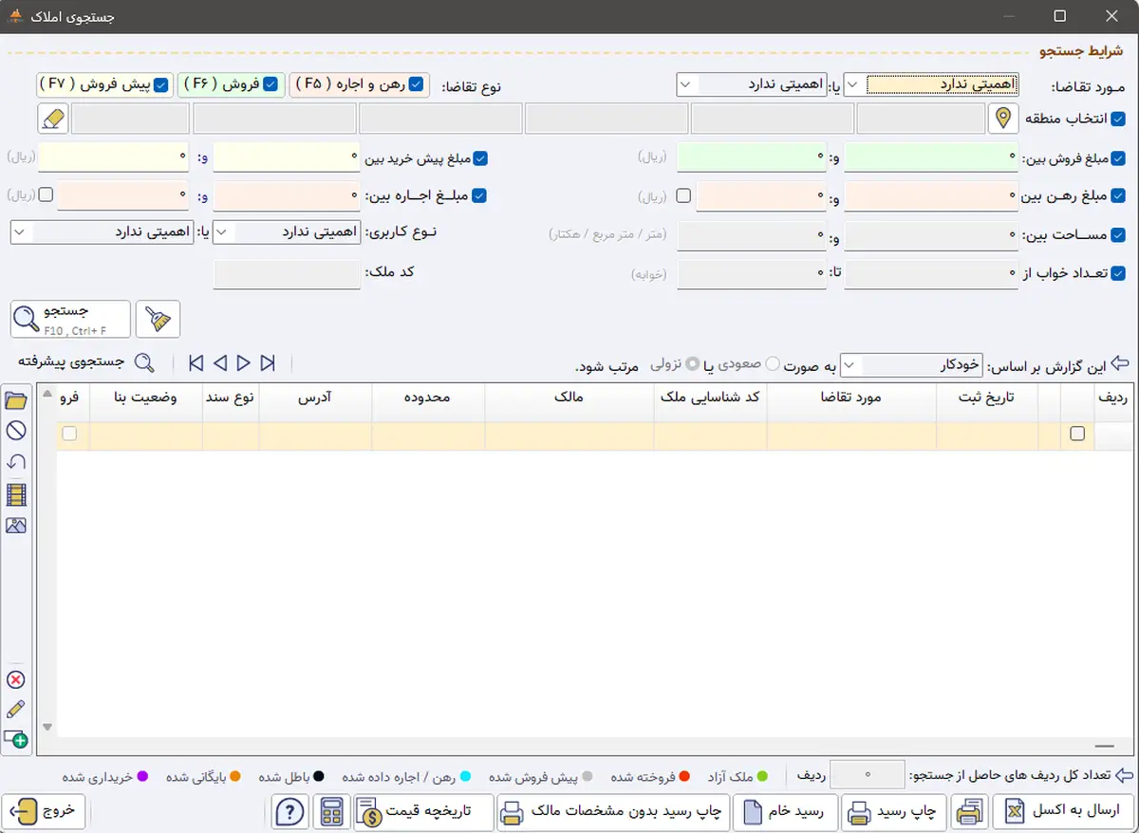Select the صعودی sort order radio button

(773, 364)
